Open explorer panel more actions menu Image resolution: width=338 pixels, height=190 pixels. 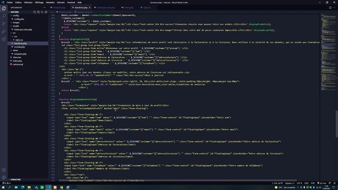pyautogui.click(x=44, y=7)
